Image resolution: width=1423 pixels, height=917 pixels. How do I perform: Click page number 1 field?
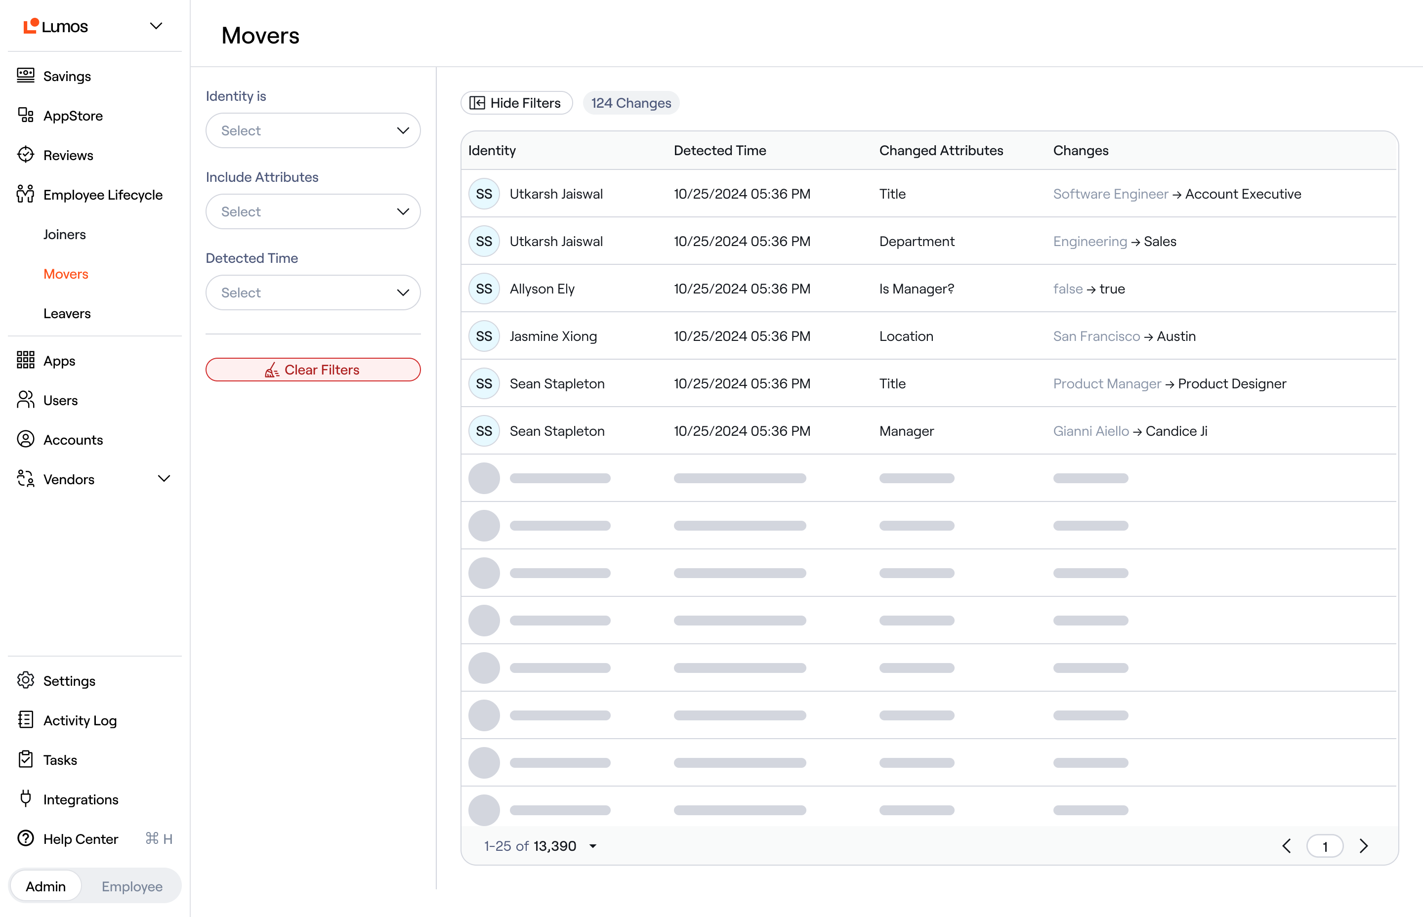coord(1325,846)
